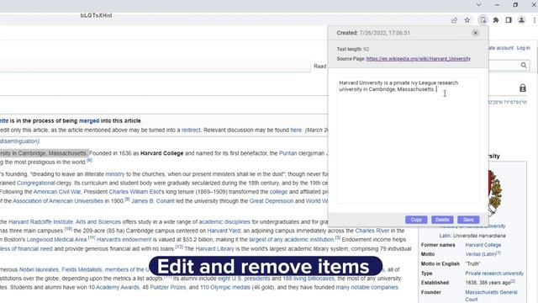Open the Puritan link
538x303 pixels.
[x=287, y=153]
